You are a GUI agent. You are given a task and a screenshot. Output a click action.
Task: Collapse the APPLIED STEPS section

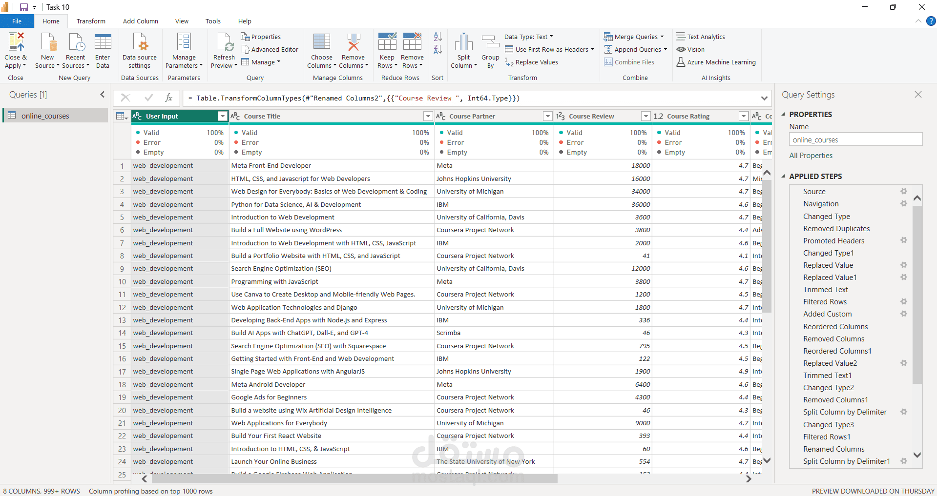point(784,176)
